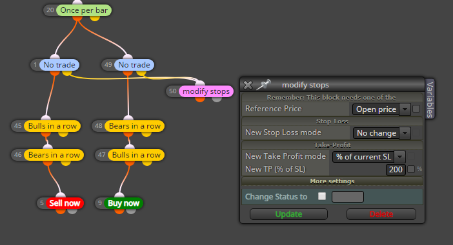This screenshot has width=453, height=245.
Task: Click orange output connector of modify stops block
Action: coord(200,99)
